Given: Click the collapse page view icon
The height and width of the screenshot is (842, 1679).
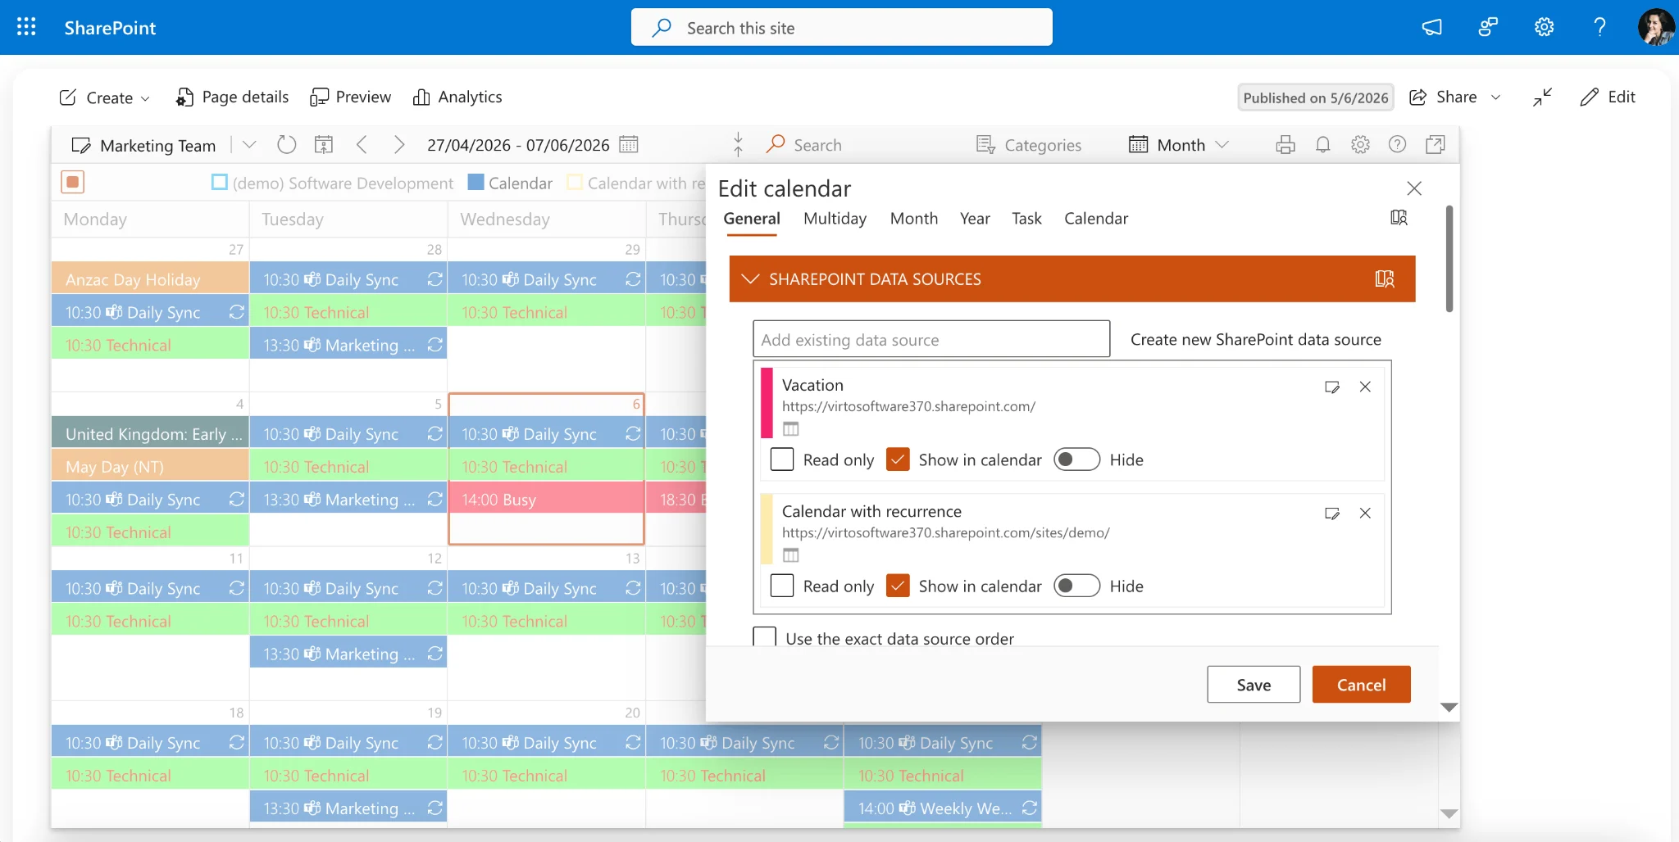Looking at the screenshot, I should click(1542, 97).
